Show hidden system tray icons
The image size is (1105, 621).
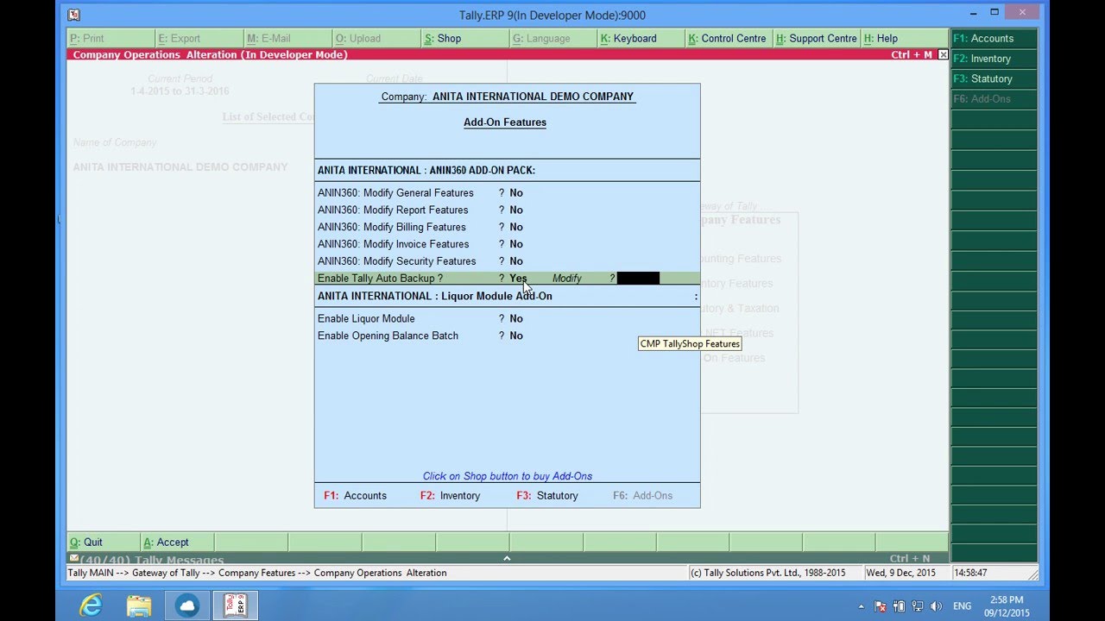point(861,606)
